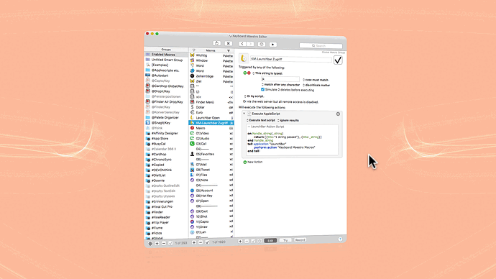Add a new macro with the plus button
Image resolution: width=496 pixels, height=279 pixels.
pos(194,242)
